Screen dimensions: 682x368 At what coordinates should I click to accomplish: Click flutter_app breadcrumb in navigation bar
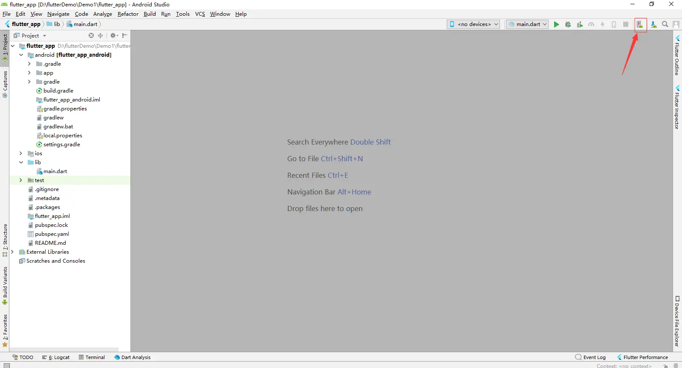23,24
